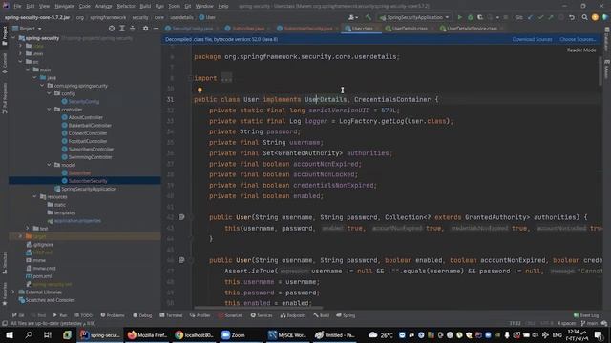Open the Profiler tool window
This screenshot has height=343, width=611.
[200, 315]
